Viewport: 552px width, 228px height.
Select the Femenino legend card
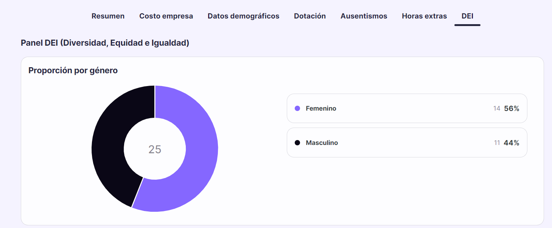[x=407, y=108]
